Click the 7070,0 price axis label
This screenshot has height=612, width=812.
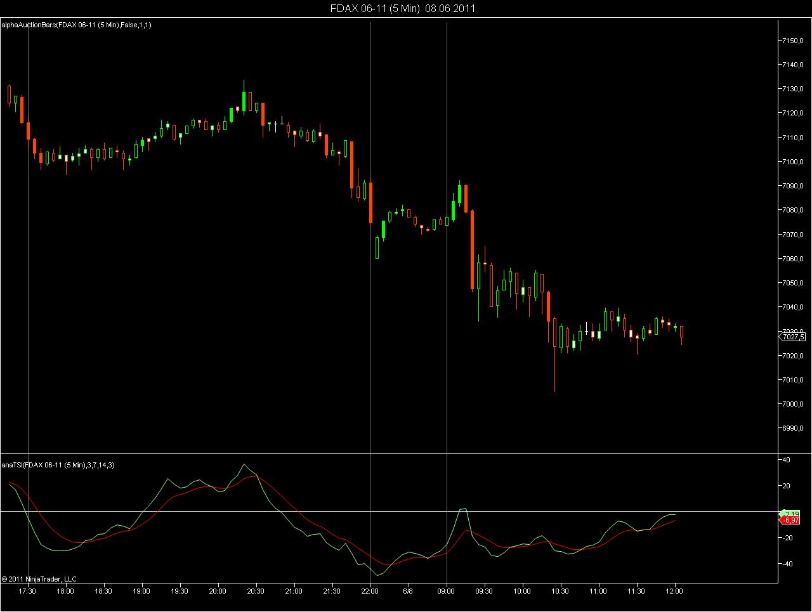[794, 235]
